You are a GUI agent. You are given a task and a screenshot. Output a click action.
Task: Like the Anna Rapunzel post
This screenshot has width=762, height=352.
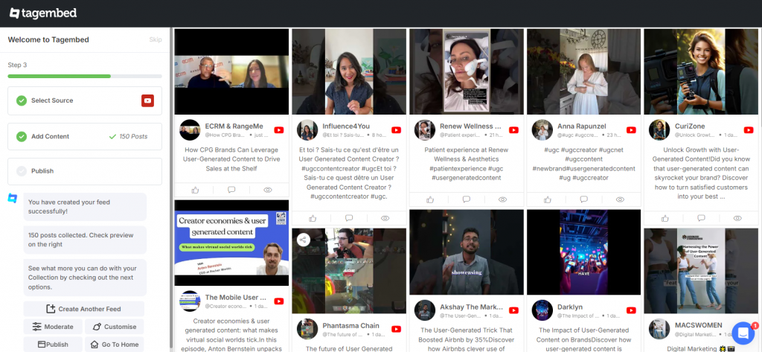pos(548,199)
